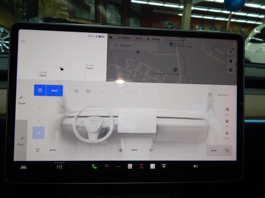The width and height of the screenshot is (265, 198).
Task: Open the green Phone app
Action: (94, 167)
